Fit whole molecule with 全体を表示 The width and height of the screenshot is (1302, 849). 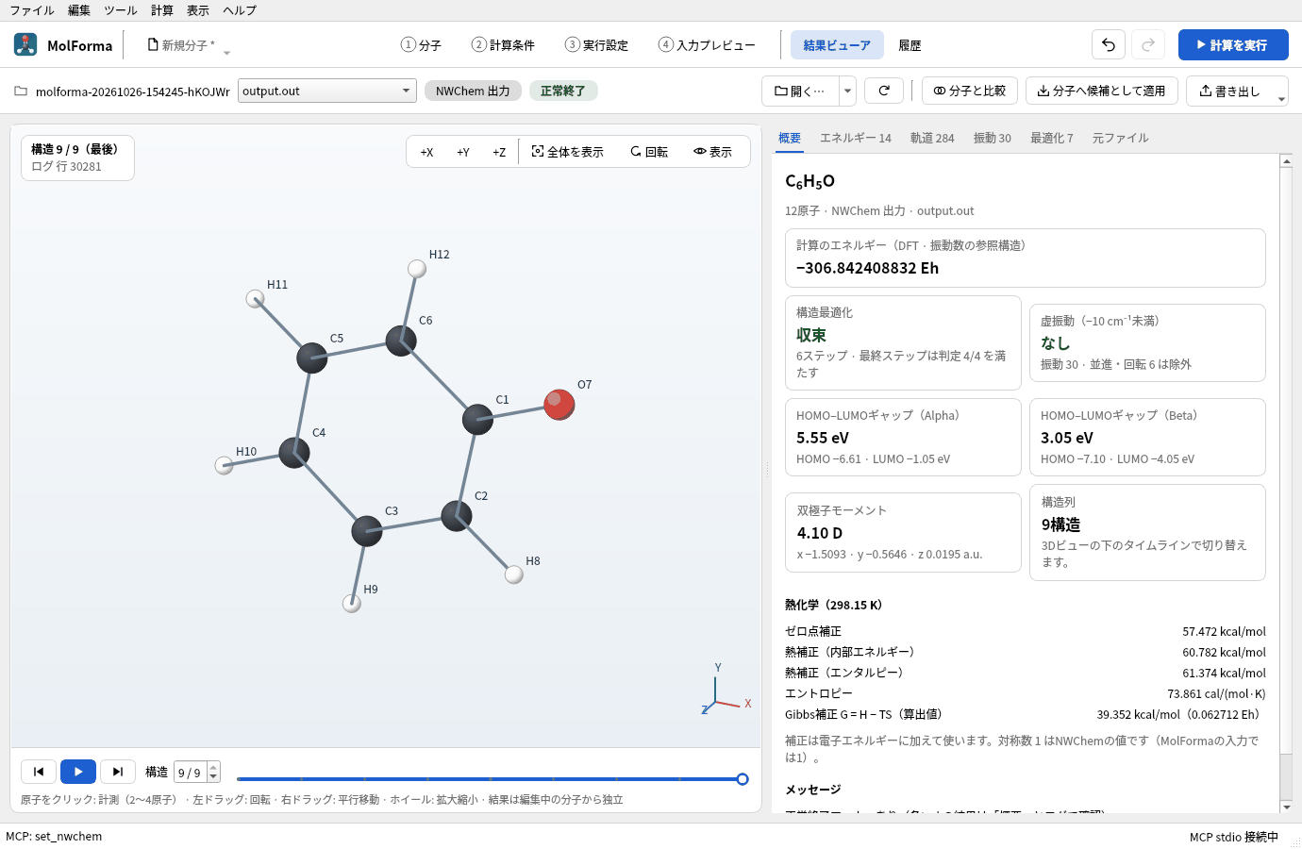click(568, 152)
